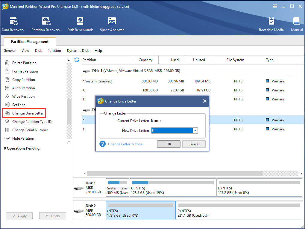Click the Change Partition Type ID icon
Screen dimensions: 305x229
tap(7, 121)
